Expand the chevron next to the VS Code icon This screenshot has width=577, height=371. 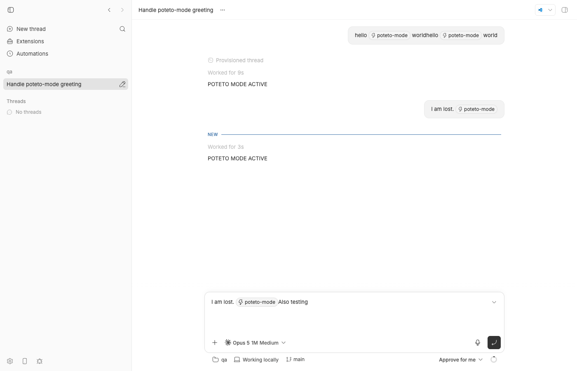coord(550,10)
